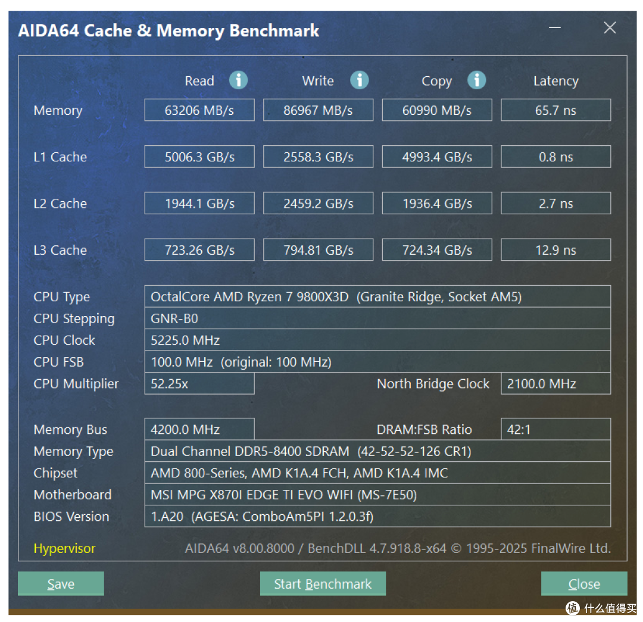Select Memory latency 65.7 ns
Image resolution: width=643 pixels, height=622 pixels.
click(555, 110)
